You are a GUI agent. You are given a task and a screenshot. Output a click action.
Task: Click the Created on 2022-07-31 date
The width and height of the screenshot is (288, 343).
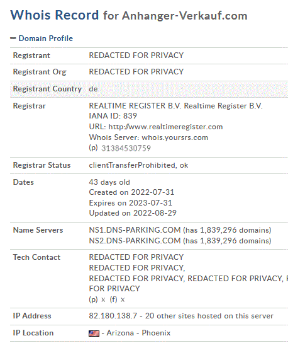pos(131,192)
